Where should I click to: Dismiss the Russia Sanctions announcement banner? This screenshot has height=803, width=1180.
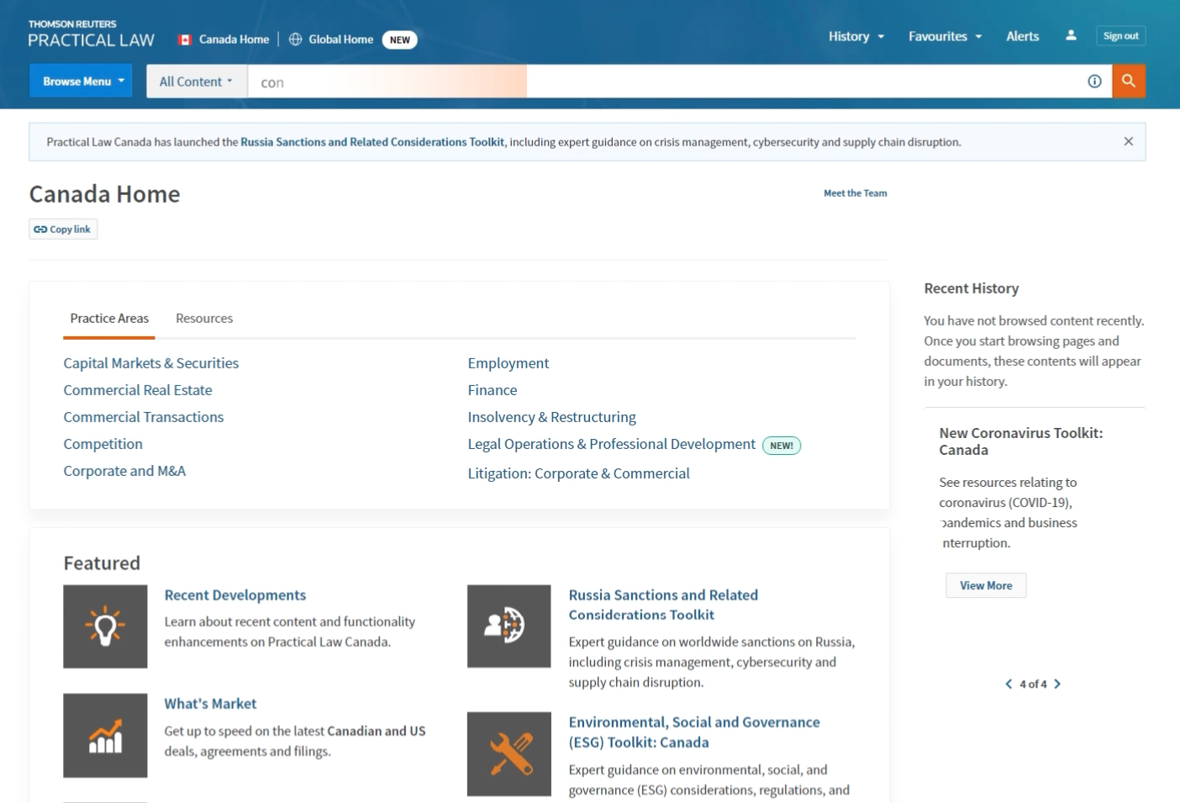(x=1129, y=141)
